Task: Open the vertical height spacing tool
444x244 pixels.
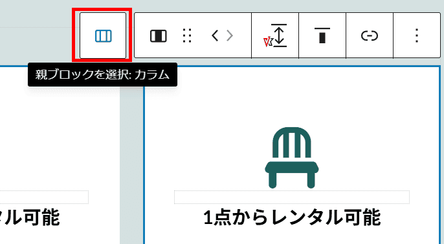Action: [275, 36]
